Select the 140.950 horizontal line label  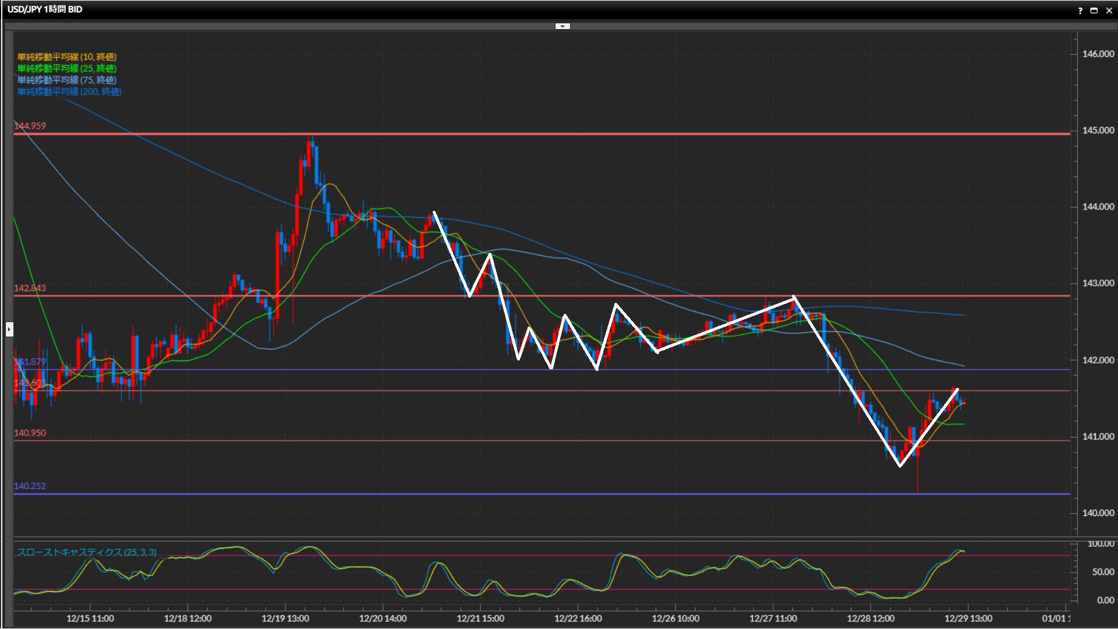point(30,433)
